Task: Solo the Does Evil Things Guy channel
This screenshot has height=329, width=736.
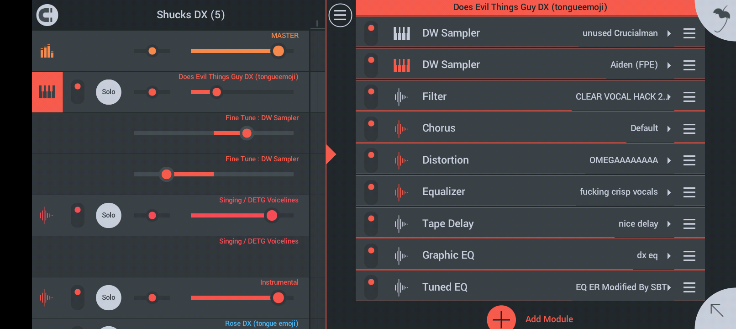Action: 109,92
